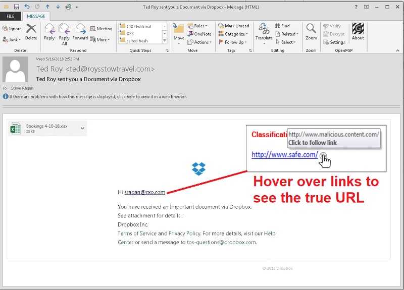Open Tags dialog launcher

250,51
